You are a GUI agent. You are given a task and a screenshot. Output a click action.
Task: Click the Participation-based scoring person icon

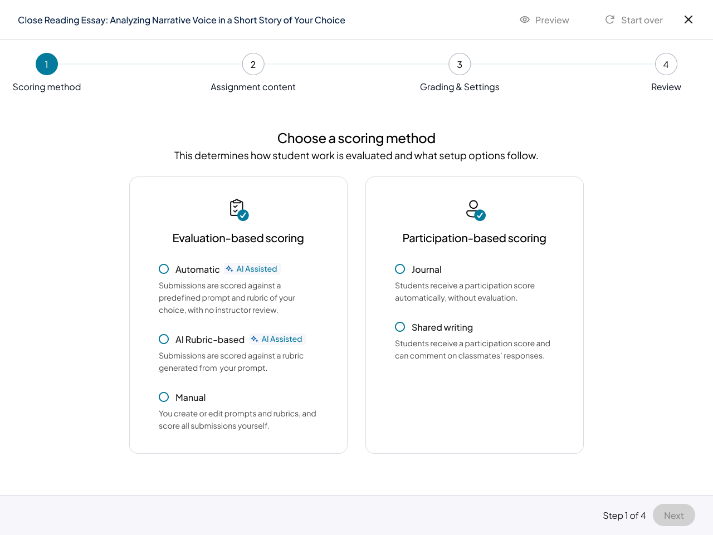coord(475,209)
